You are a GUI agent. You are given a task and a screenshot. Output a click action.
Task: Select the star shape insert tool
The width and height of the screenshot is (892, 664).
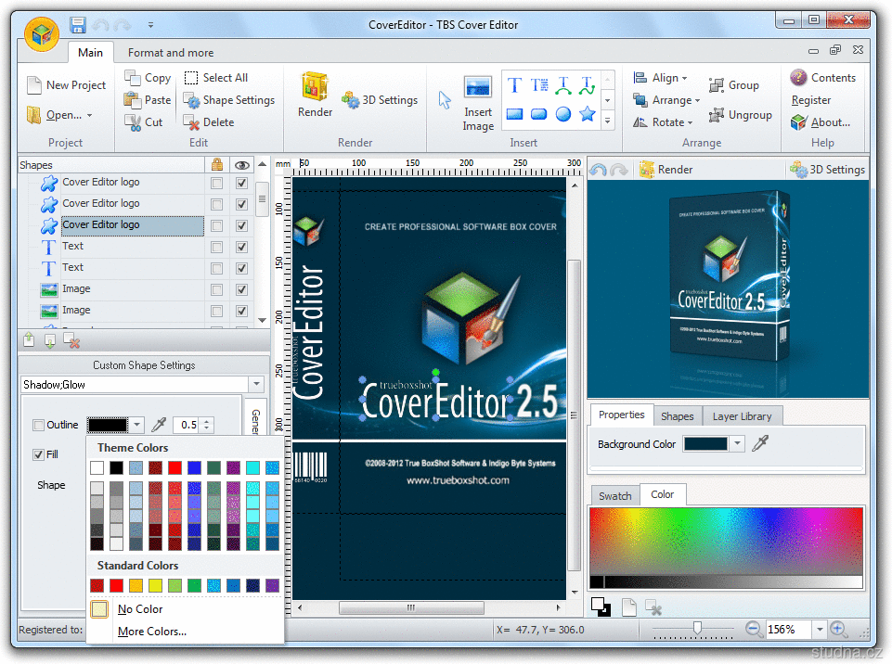tap(587, 114)
